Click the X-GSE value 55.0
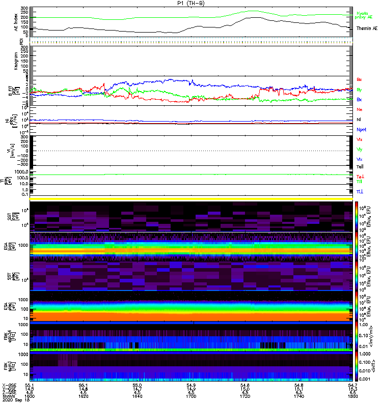Image resolution: width=382 pixels, height=407 pixels. pyautogui.click(x=137, y=385)
